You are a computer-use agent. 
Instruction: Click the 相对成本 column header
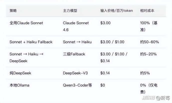coord(147,11)
